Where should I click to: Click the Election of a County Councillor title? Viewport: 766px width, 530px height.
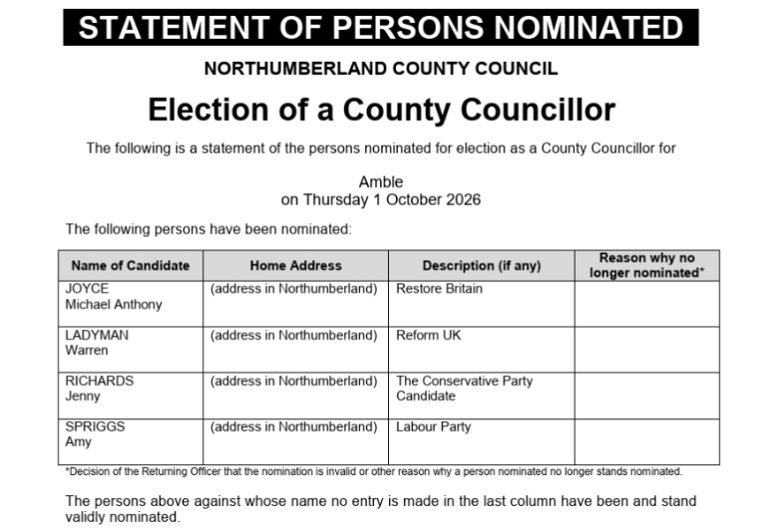pyautogui.click(x=381, y=110)
